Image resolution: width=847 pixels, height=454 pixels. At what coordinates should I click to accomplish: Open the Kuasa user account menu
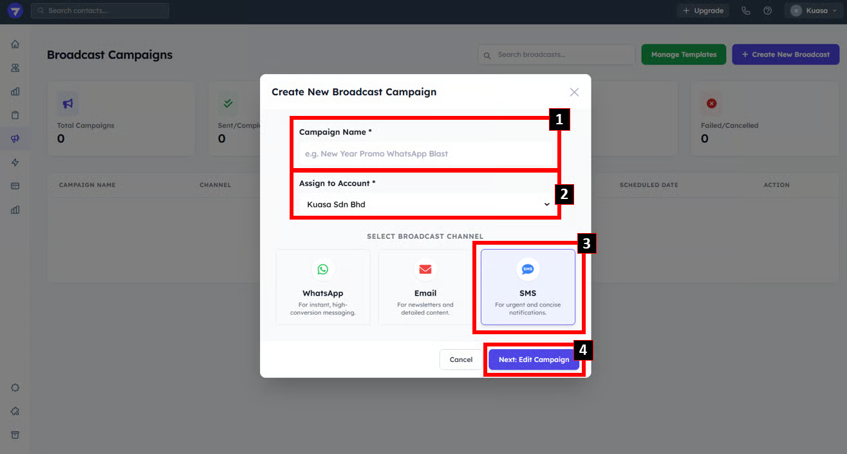[x=814, y=11]
